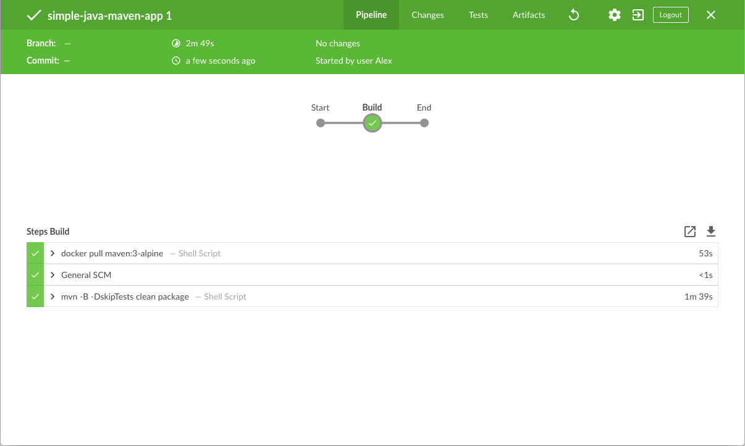
Task: Expand the General SCM step chevron
Action: [53, 275]
